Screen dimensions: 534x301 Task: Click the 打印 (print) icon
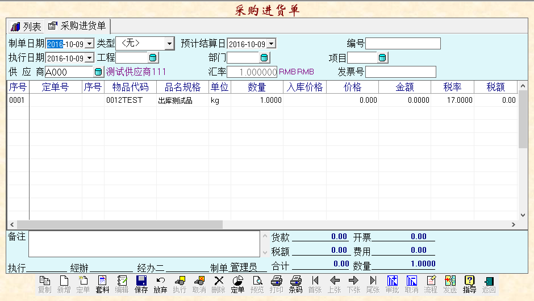tap(276, 285)
